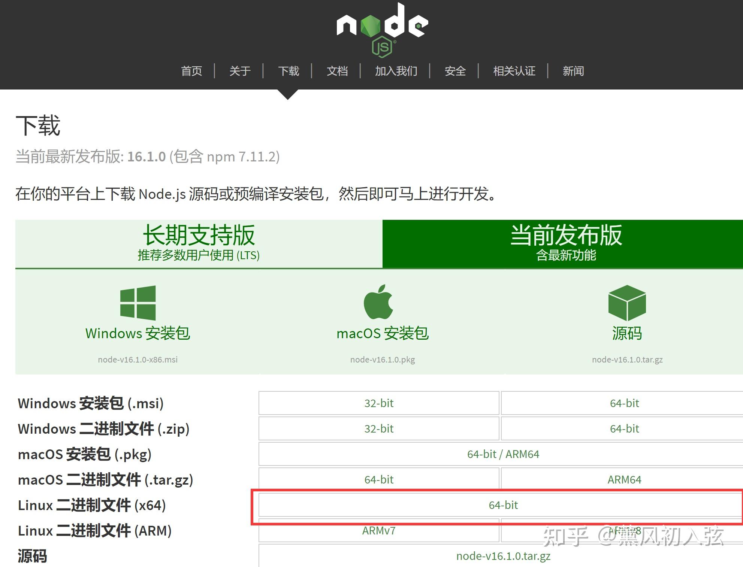The height and width of the screenshot is (567, 743).
Task: Open the 下载 menu item
Action: tap(289, 71)
